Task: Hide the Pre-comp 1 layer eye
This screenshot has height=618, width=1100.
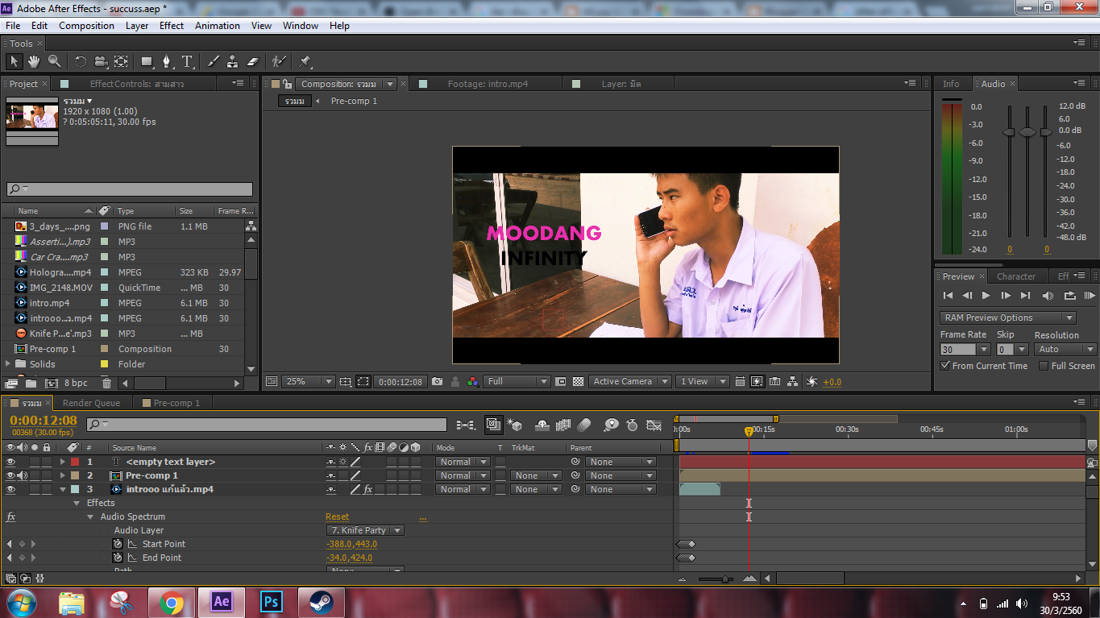Action: point(11,476)
